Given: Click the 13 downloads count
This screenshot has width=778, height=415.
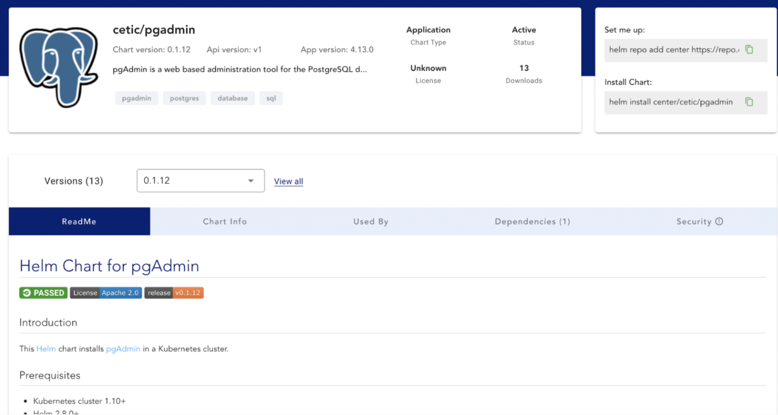Looking at the screenshot, I should [524, 68].
